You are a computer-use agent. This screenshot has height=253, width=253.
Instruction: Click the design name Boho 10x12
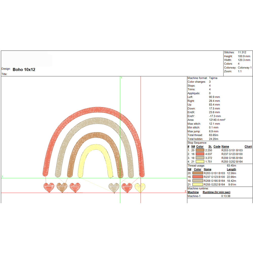point(24,70)
